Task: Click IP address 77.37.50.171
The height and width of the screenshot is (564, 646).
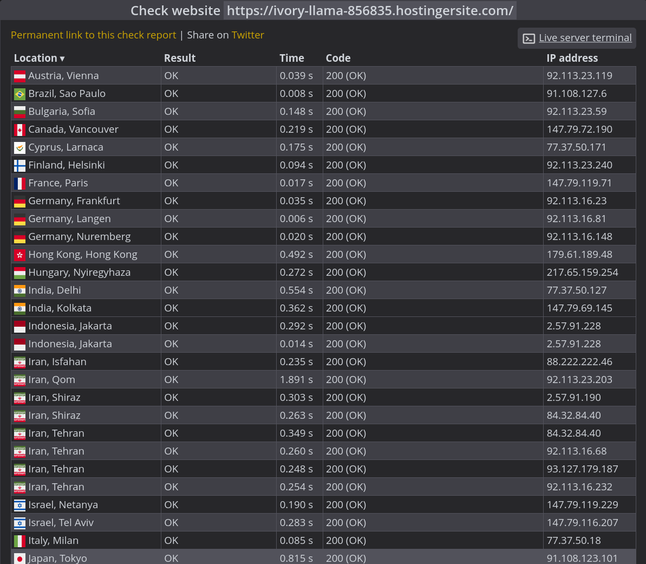Action: pos(576,147)
